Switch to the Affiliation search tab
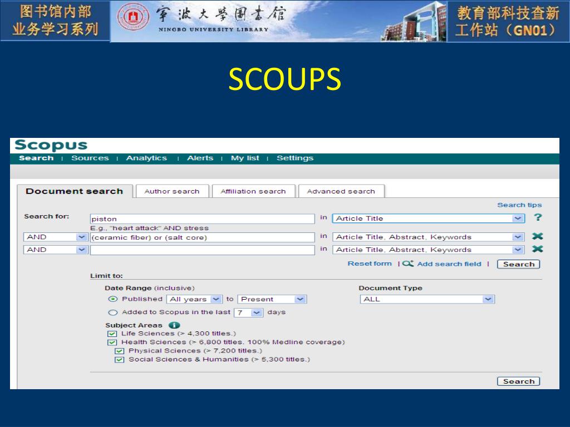Image resolution: width=570 pixels, height=427 pixels. (253, 191)
